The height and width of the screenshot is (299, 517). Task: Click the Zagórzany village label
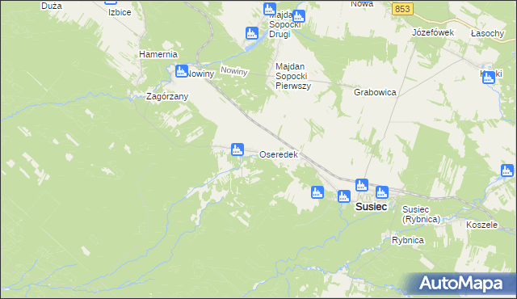point(167,97)
